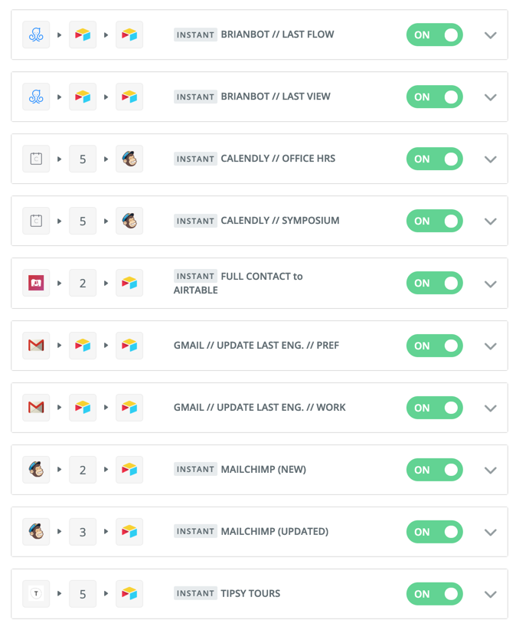Click the Gmail icon in the PREF zap
The width and height of the screenshot is (516, 630).
tap(36, 346)
